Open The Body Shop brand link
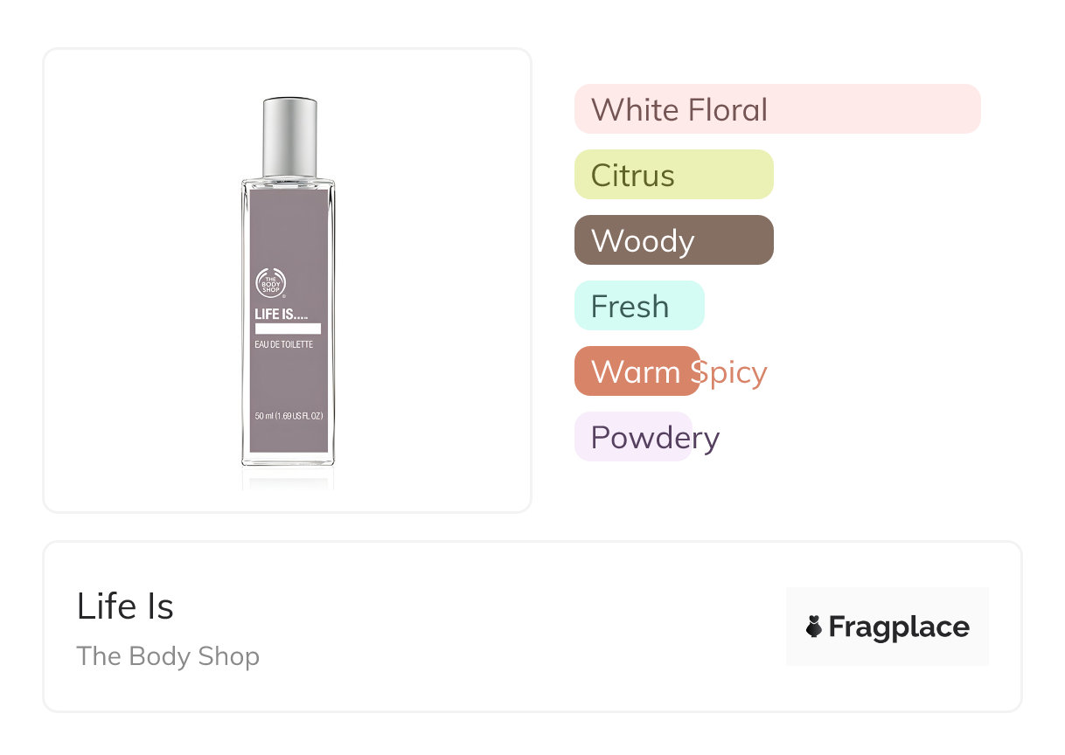The width and height of the screenshot is (1065, 755). tap(168, 655)
